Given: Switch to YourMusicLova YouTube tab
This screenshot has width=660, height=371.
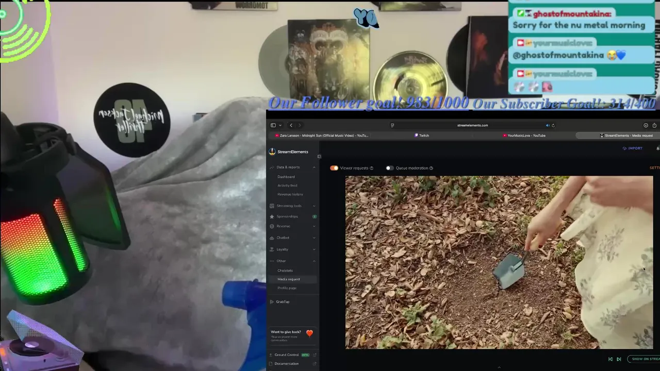Looking at the screenshot, I should coord(524,136).
